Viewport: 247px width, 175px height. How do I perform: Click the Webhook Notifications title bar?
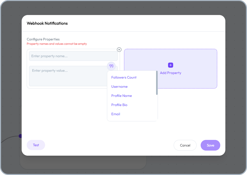tap(47, 23)
